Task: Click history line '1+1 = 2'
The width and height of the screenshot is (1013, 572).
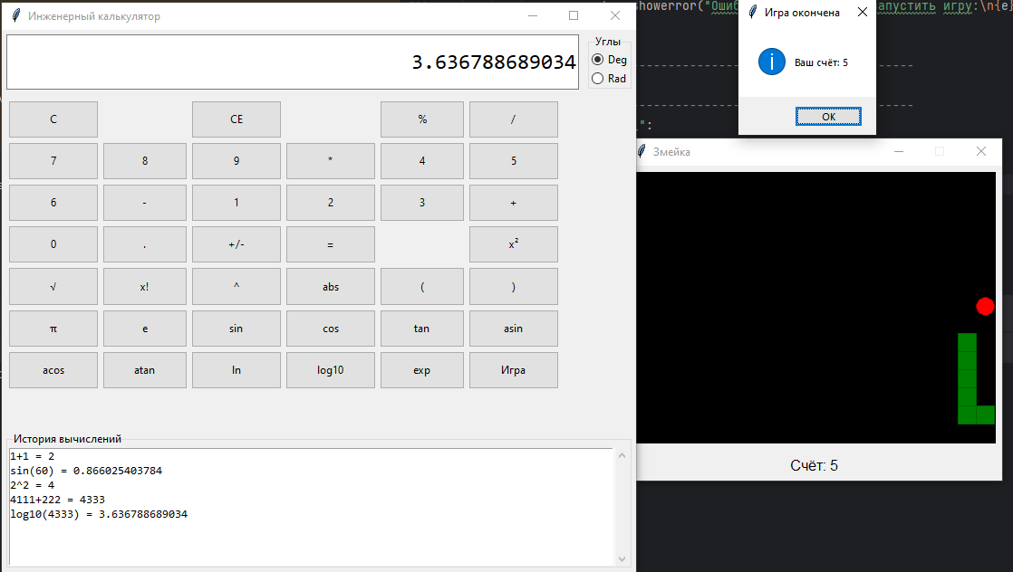Action: pyautogui.click(x=33, y=456)
